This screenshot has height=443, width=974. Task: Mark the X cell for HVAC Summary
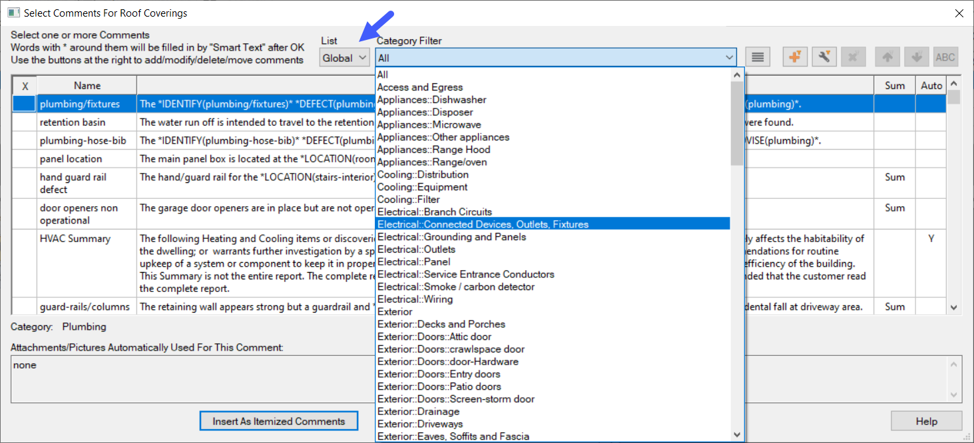(25, 263)
